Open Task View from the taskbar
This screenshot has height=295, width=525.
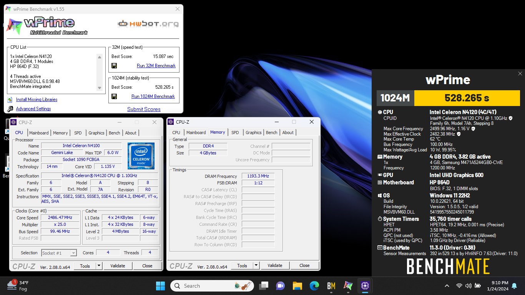264,286
